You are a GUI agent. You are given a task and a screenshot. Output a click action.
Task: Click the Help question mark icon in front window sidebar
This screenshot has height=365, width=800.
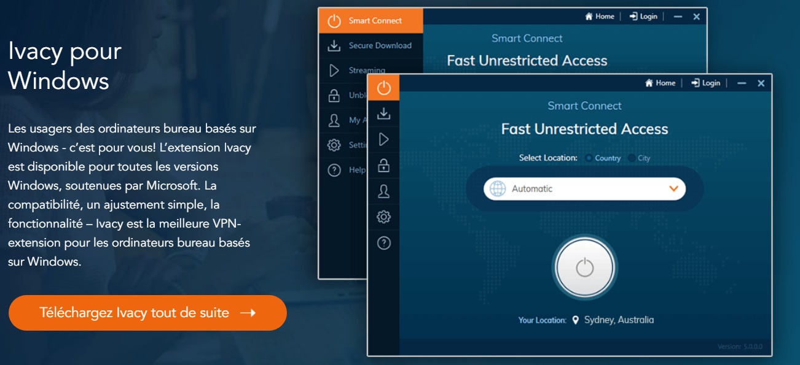[x=384, y=243]
